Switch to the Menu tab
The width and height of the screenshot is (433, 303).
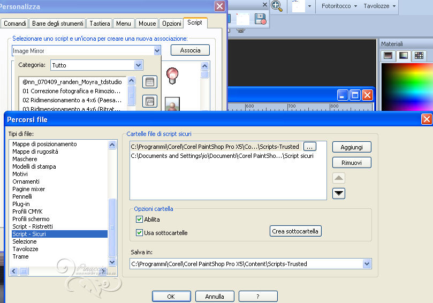[x=124, y=24]
